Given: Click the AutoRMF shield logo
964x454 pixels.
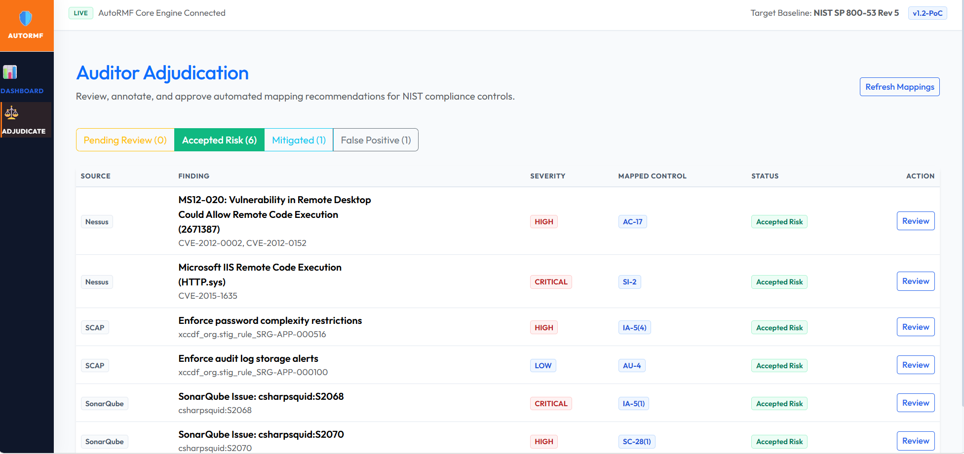Looking at the screenshot, I should [26, 19].
